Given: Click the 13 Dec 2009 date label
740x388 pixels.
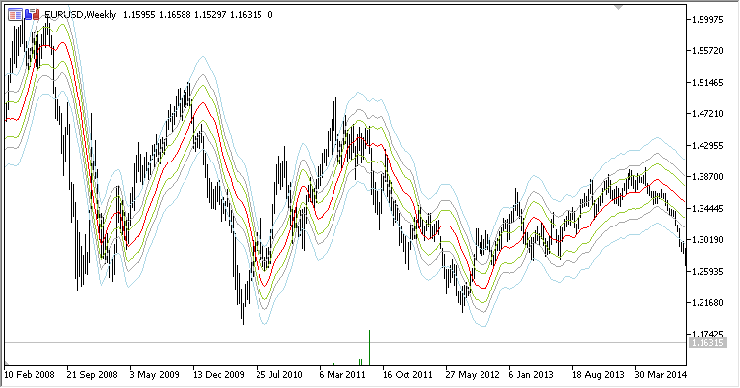Looking at the screenshot, I should coord(218,375).
